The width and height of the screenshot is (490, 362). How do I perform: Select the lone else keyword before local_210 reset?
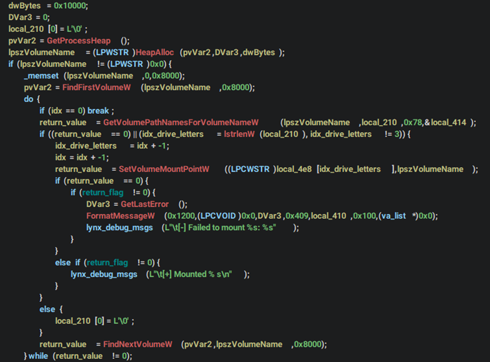[x=47, y=309]
